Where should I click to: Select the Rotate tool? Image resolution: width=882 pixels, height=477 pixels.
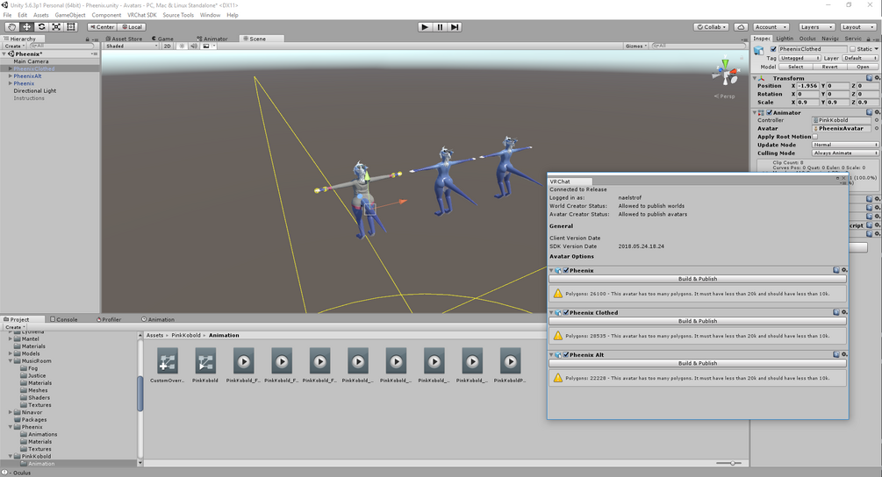click(x=41, y=27)
